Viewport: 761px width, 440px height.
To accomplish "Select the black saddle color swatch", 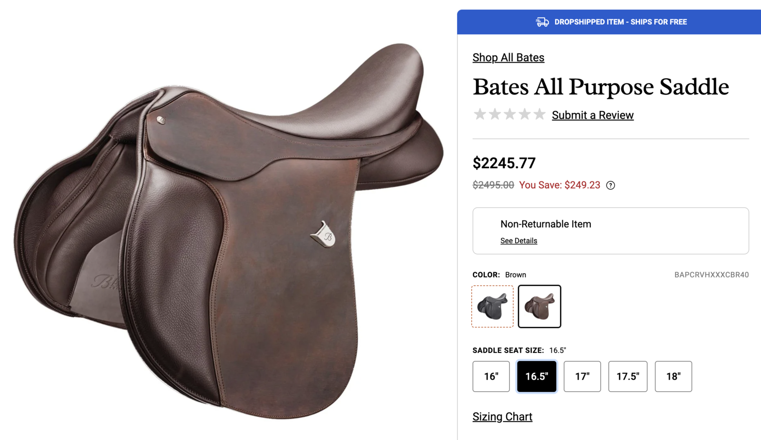I will click(x=492, y=306).
